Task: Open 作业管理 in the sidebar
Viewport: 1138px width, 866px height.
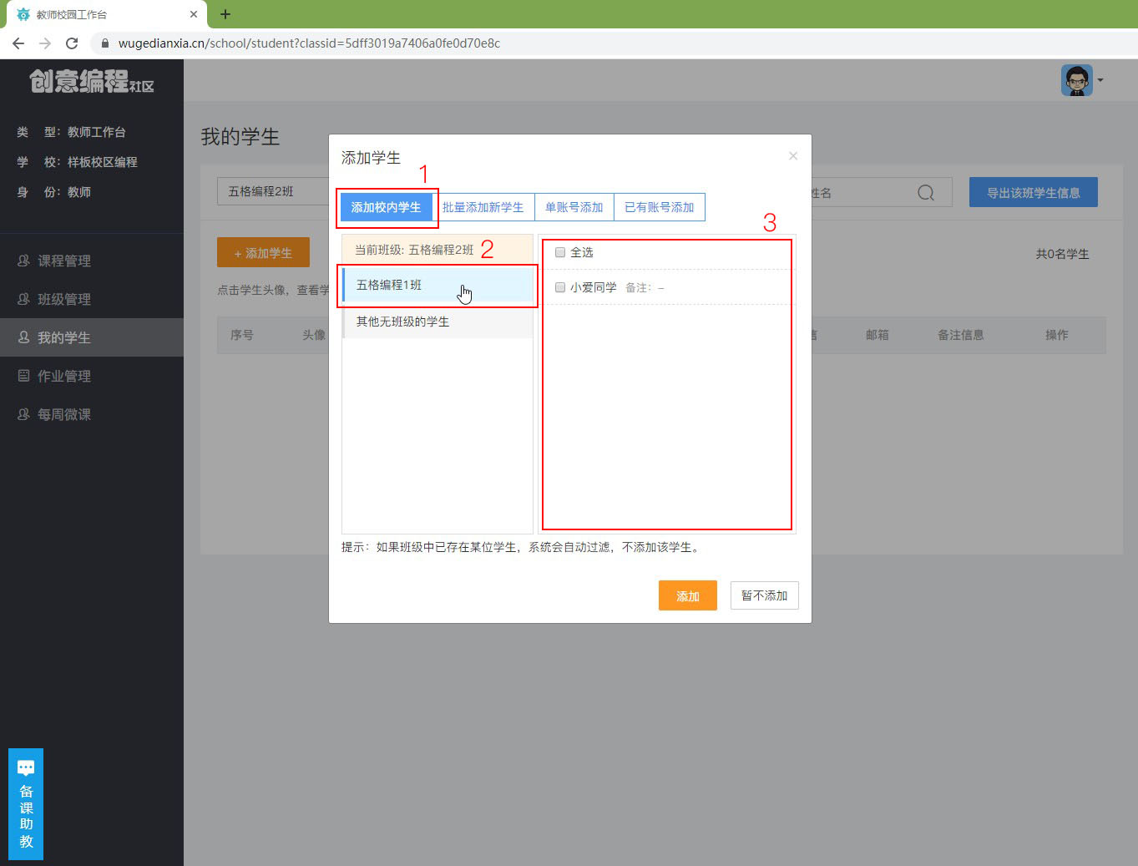Action: 92,376
